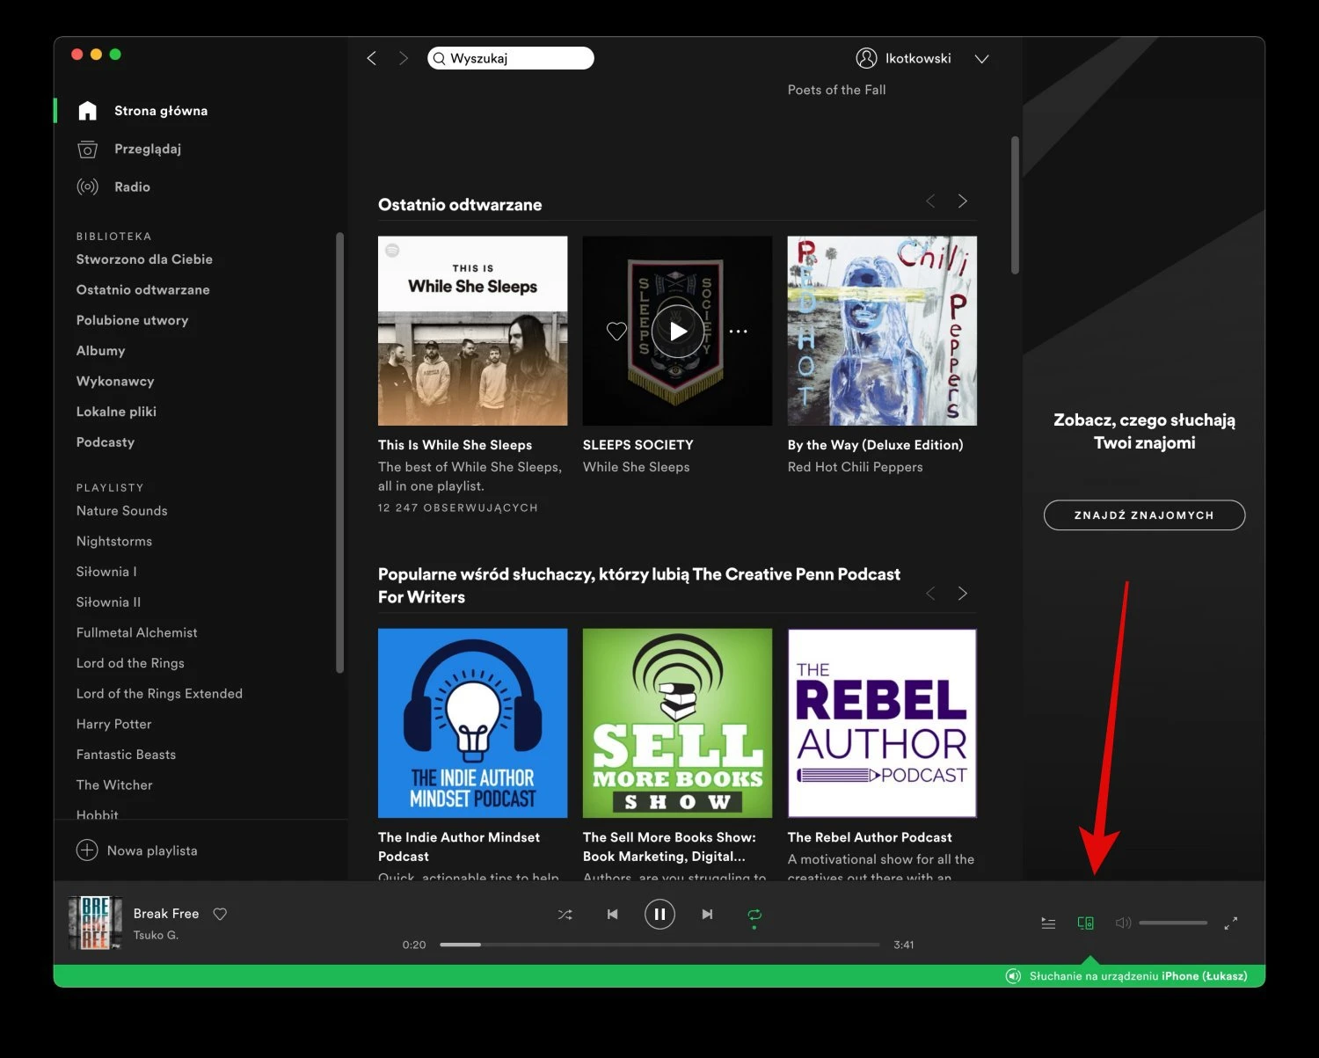Viewport: 1319px width, 1058px height.
Task: Seek in the track progress bar
Action: (659, 945)
